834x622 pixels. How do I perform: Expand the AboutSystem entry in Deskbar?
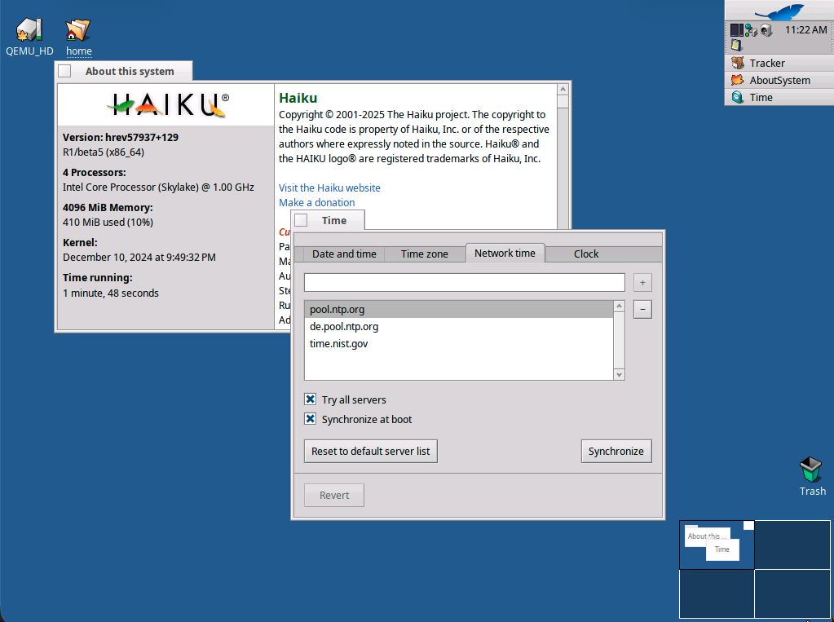pyautogui.click(x=779, y=80)
